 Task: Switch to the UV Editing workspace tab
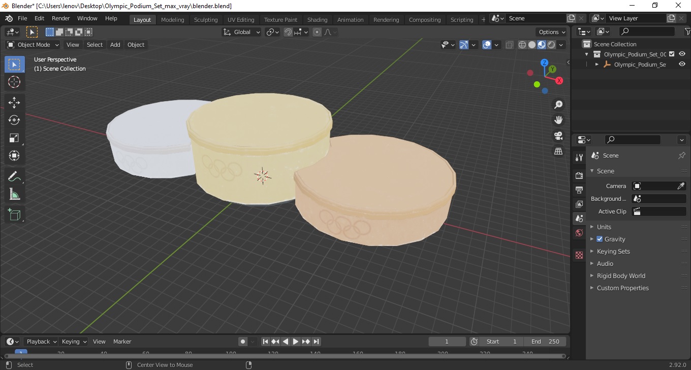click(241, 20)
